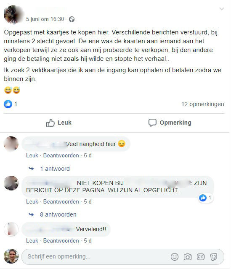Image resolution: width=231 pixels, height=269 pixels.
Task: Add a GIF using the GIF icon
Action: point(201,257)
